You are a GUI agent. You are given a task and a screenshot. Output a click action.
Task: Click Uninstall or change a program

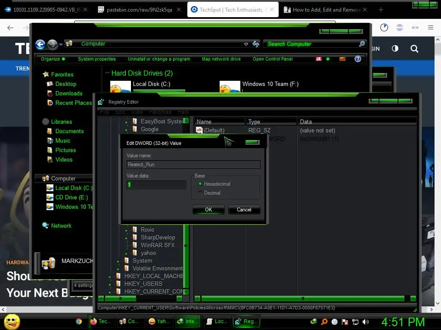159,59
